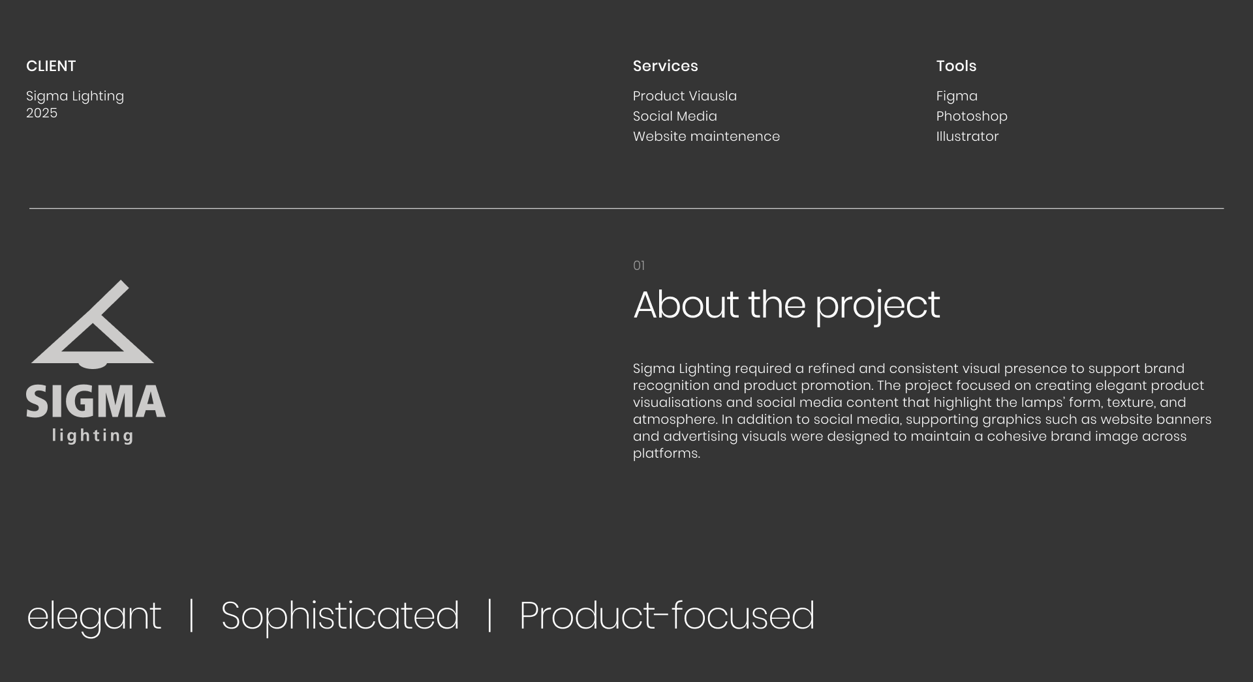Select Illustrator in the Tools list

tap(967, 136)
